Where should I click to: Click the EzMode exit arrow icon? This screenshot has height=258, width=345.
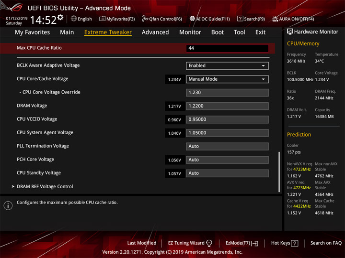coord(255,243)
